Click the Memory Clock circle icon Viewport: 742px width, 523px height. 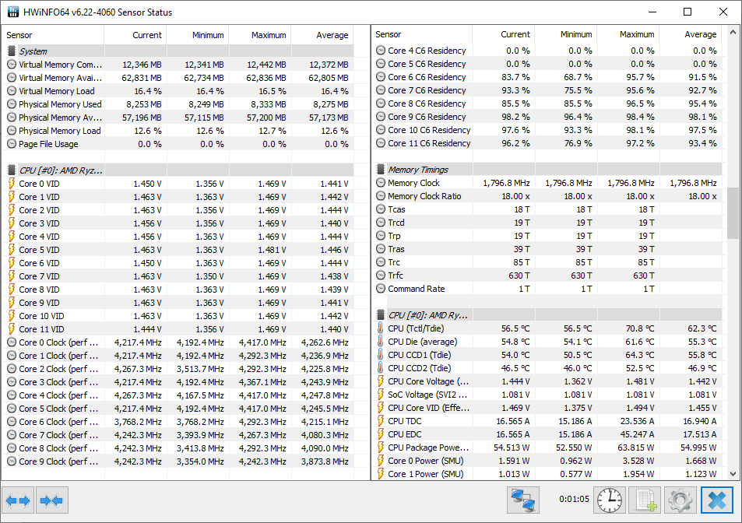381,183
